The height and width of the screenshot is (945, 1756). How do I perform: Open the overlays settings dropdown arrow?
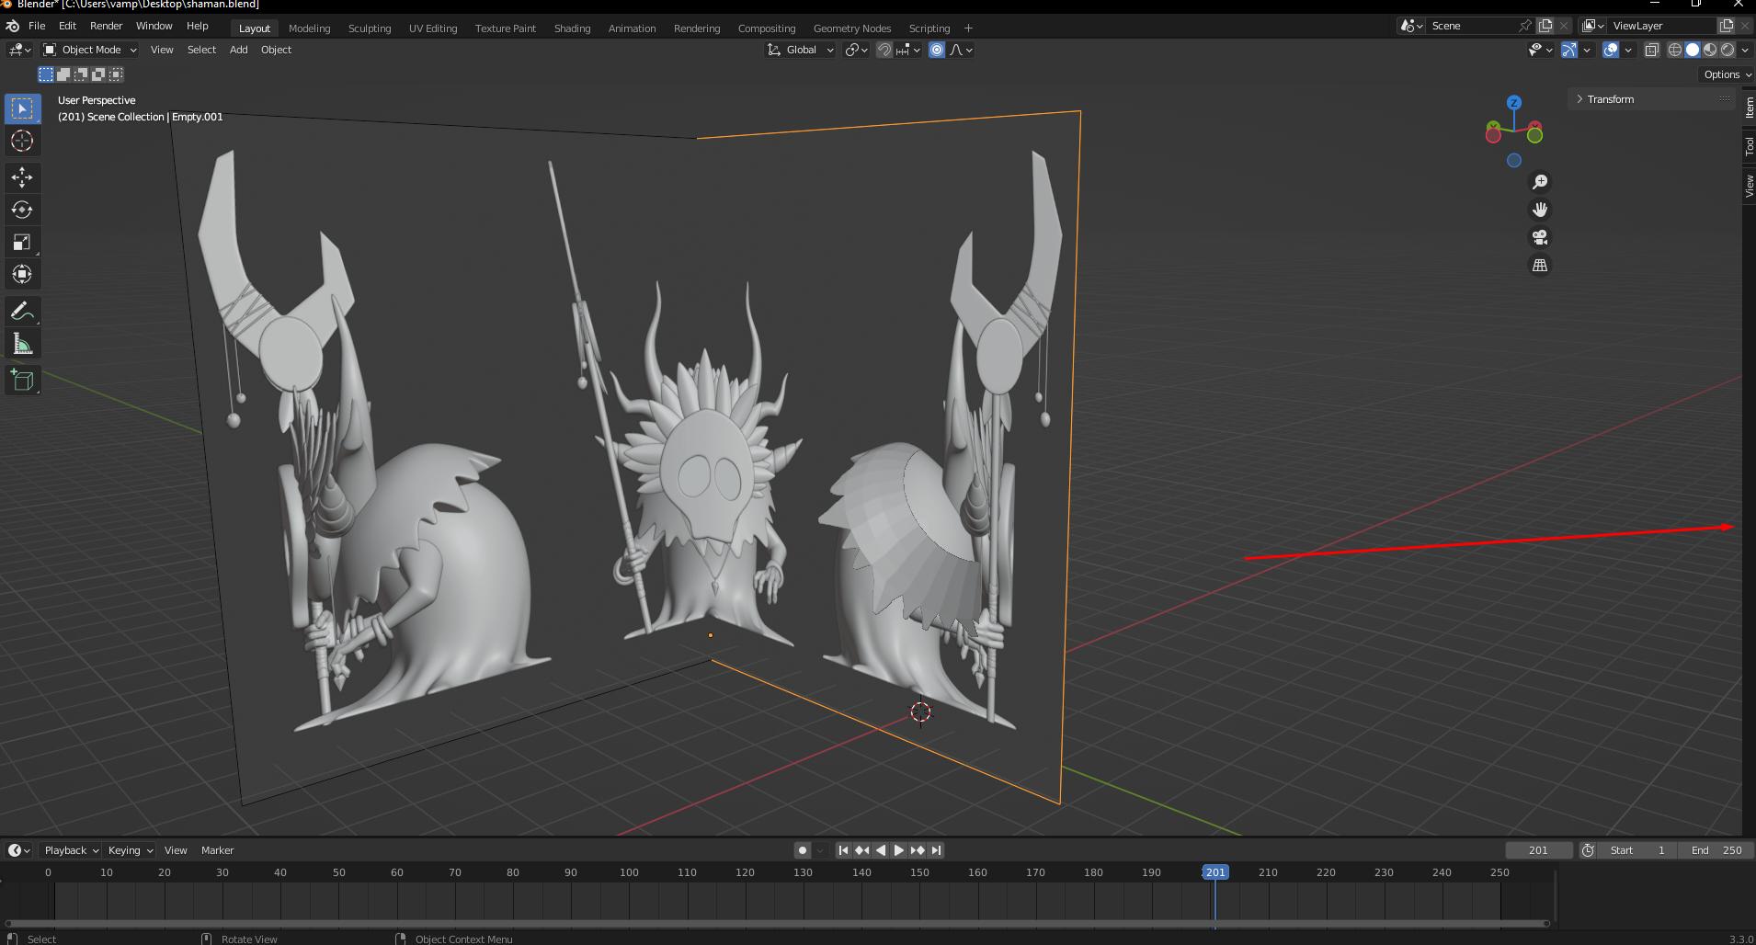click(x=1628, y=50)
